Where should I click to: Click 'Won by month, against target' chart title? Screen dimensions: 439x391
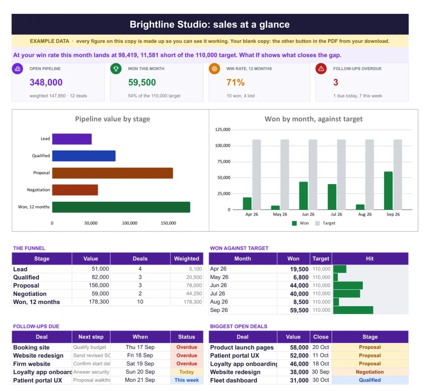tap(313, 119)
